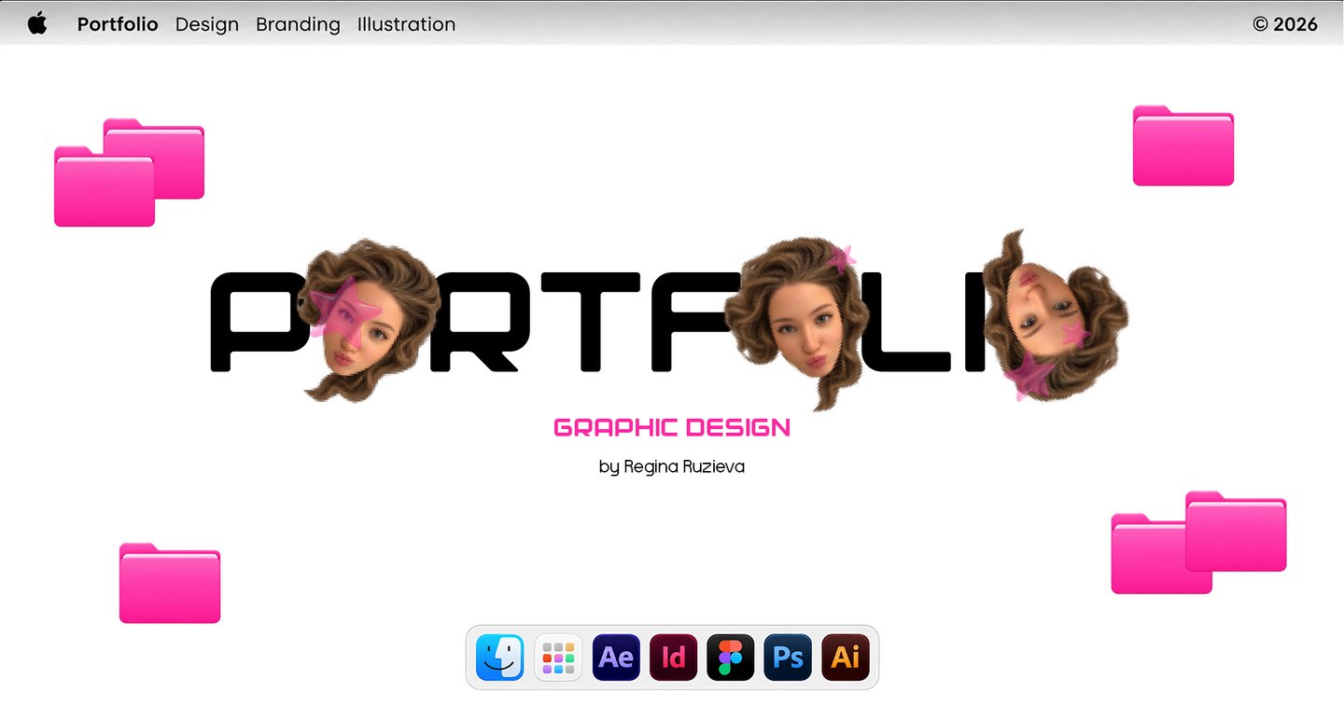This screenshot has height=707, width=1344.
Task: Open the Apple menu logo
Action: pos(37,23)
